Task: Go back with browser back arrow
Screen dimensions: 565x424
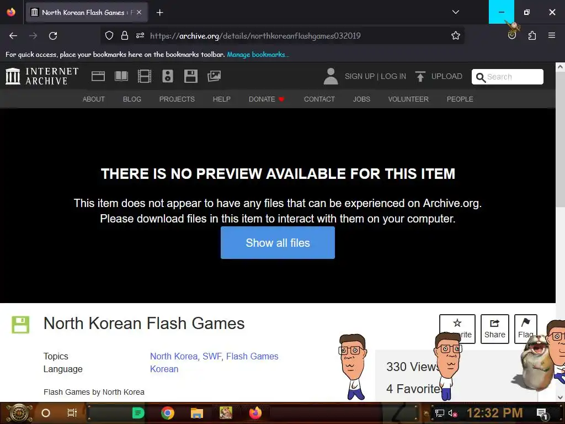Action: pyautogui.click(x=13, y=36)
